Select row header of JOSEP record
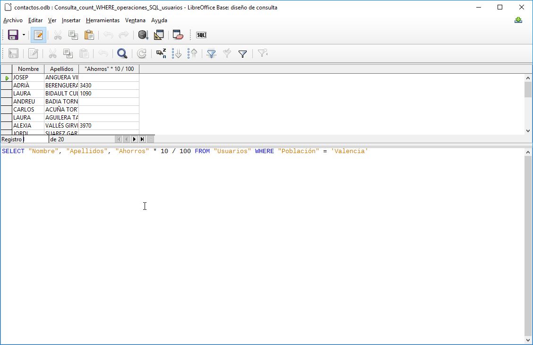Screen dimensions: 533x345 pyautogui.click(x=7, y=78)
